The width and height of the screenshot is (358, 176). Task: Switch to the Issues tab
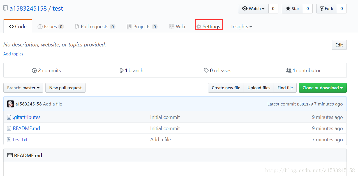[50, 27]
